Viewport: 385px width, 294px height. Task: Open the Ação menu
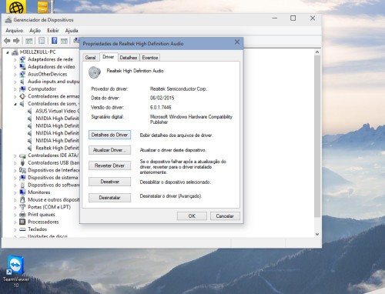[x=35, y=31]
